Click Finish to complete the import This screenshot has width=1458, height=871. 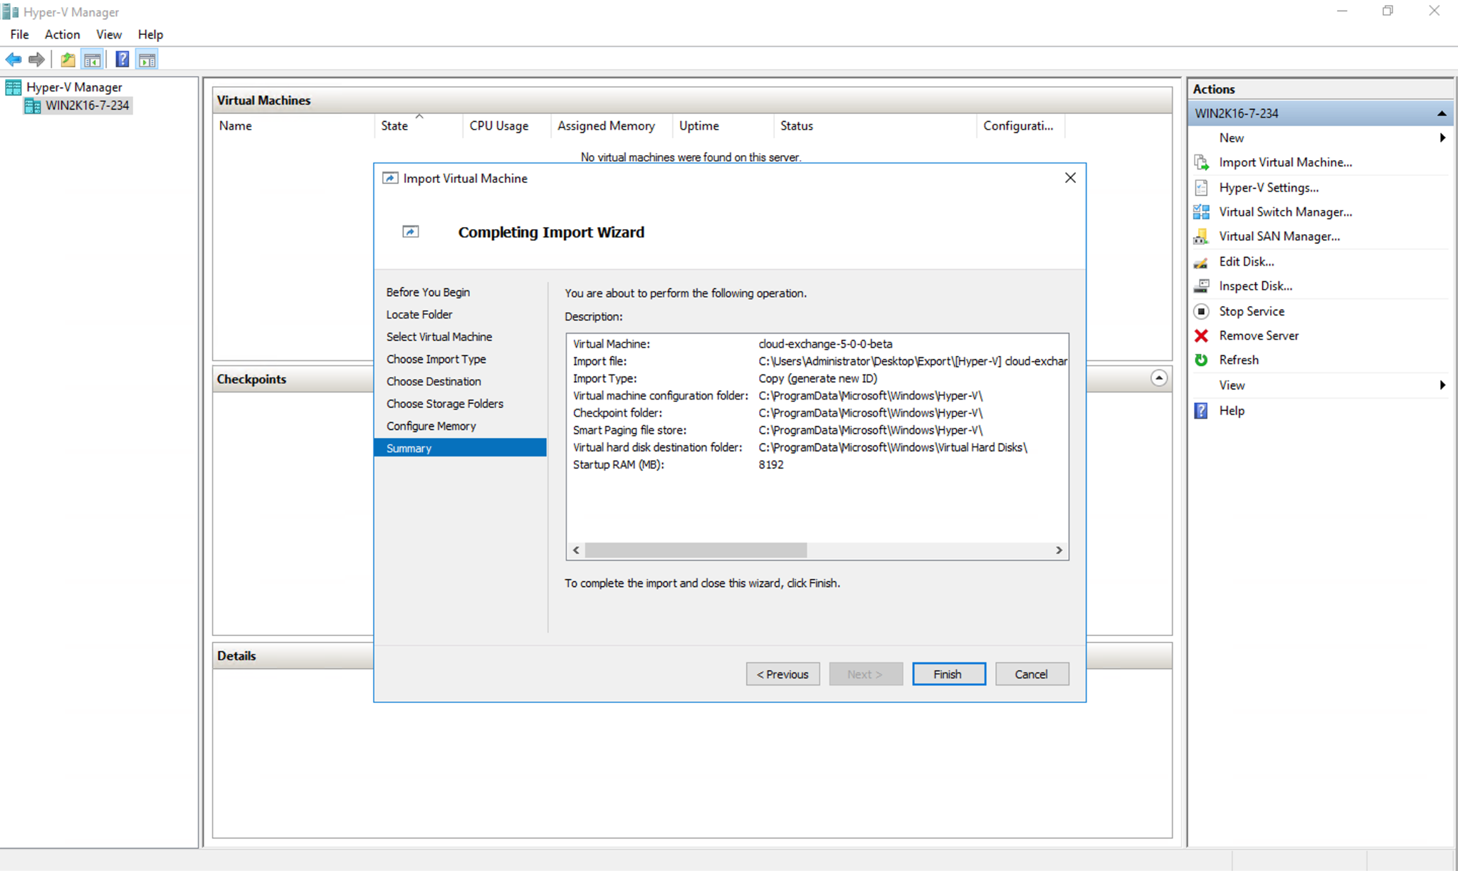click(x=949, y=674)
